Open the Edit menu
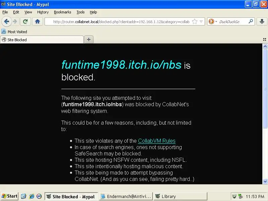Image resolution: width=268 pixels, height=201 pixels. [x=16, y=12]
